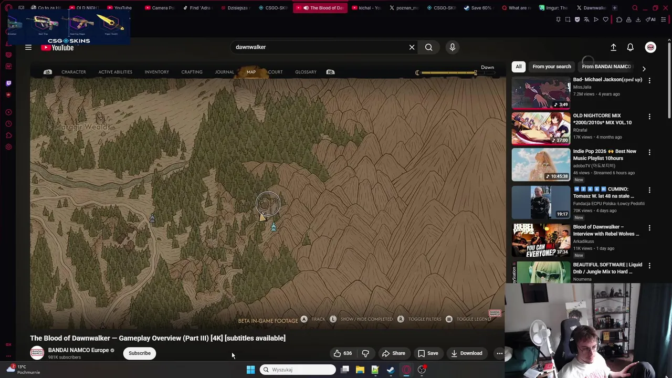672x378 pixels.
Task: Open a new browser tab with plus
Action: [x=614, y=8]
